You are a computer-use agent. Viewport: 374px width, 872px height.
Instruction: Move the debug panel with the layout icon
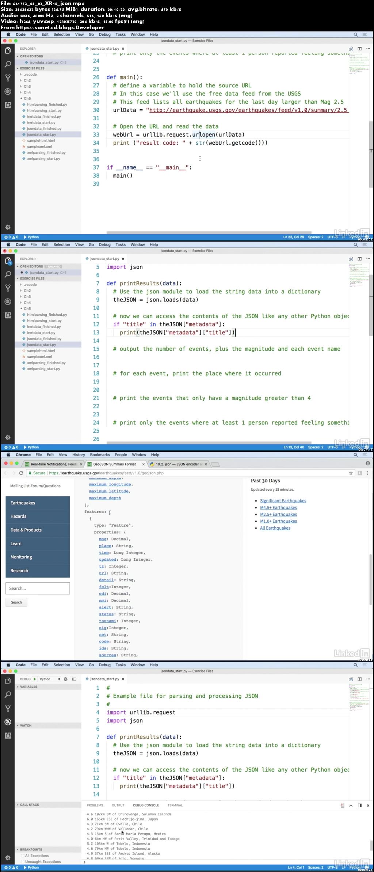click(x=360, y=805)
